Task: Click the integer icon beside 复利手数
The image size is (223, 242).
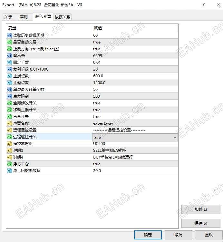Action: 9,69
